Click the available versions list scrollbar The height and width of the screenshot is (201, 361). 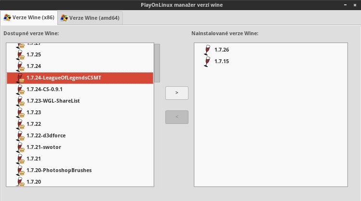pos(157,63)
